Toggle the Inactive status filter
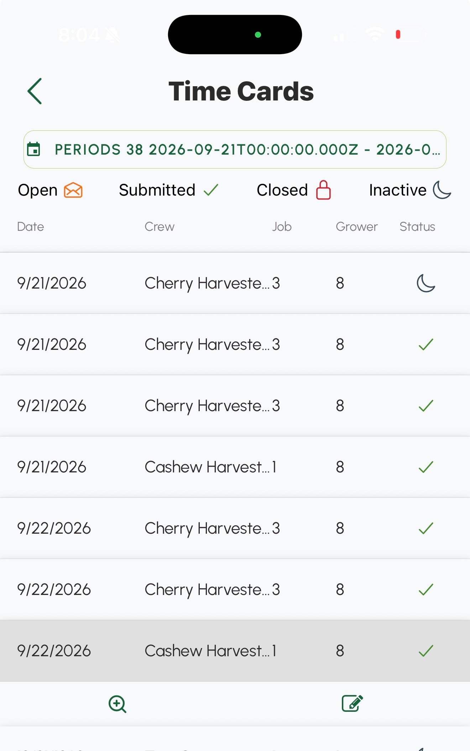 (410, 190)
